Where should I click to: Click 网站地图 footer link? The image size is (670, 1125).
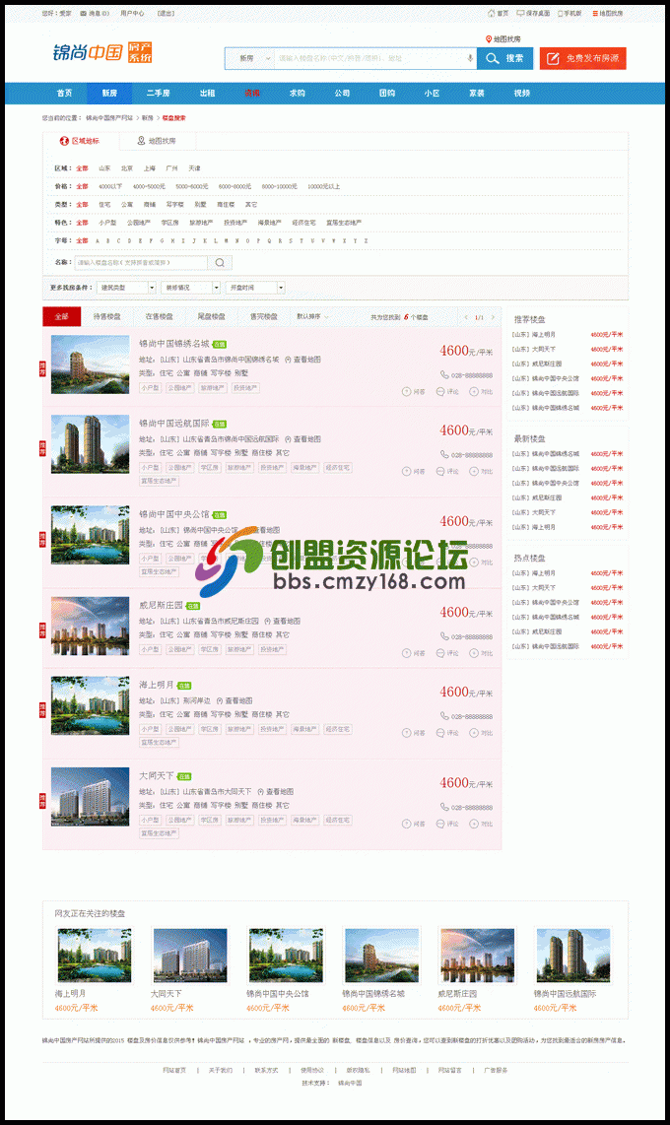click(x=404, y=1070)
